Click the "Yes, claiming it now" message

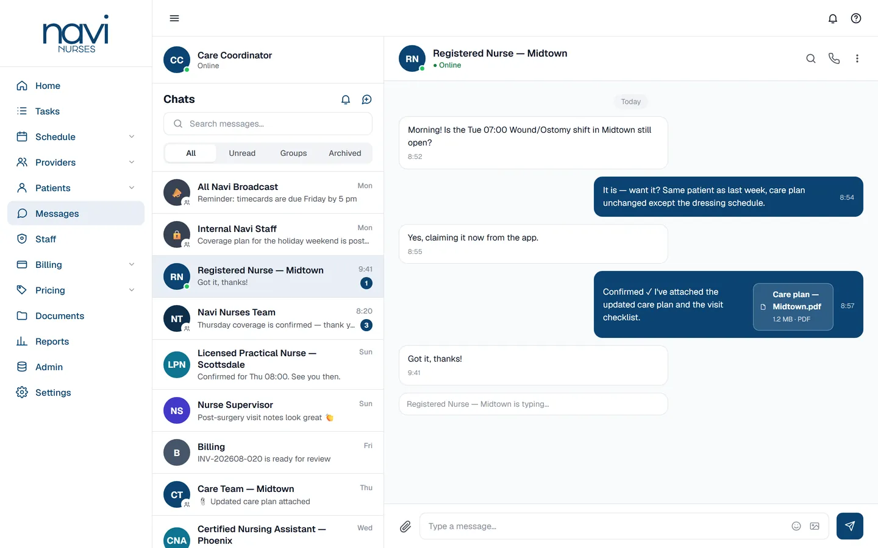click(x=534, y=244)
